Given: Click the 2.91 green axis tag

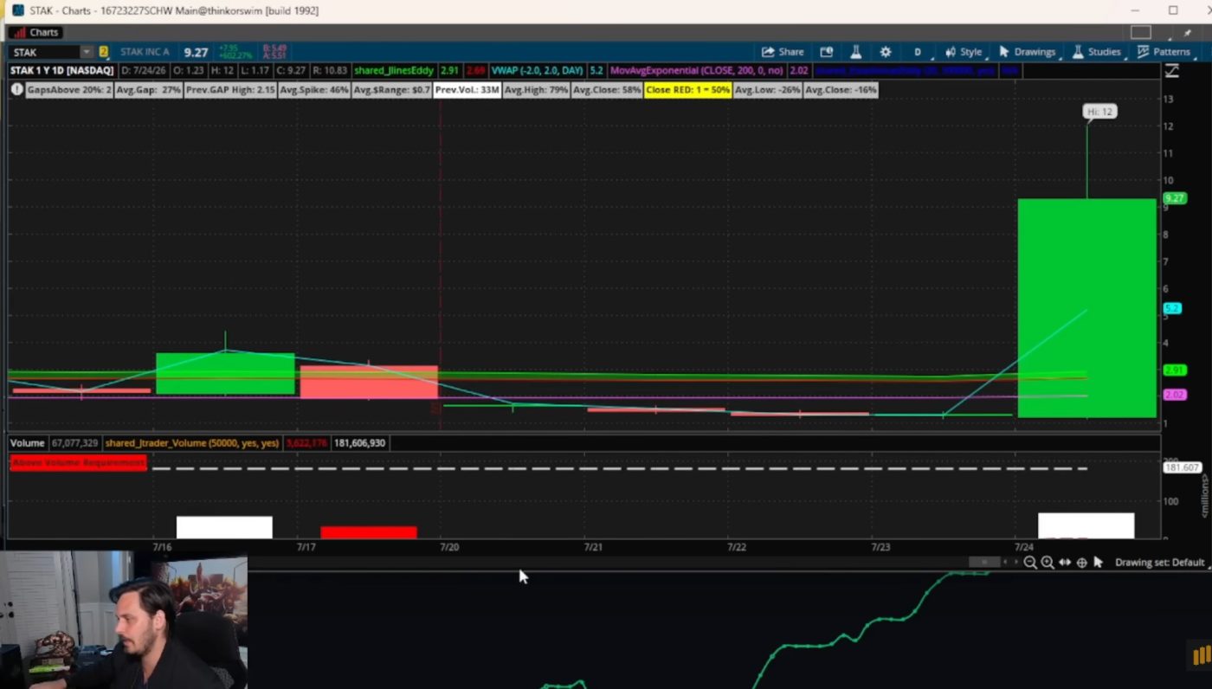Looking at the screenshot, I should coord(1174,370).
